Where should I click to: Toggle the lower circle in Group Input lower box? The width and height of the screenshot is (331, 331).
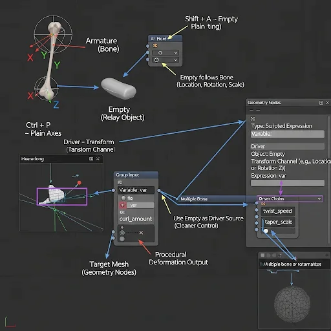tap(122, 239)
